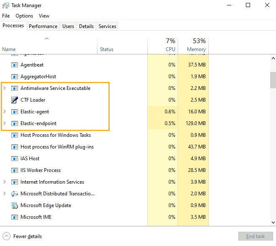Click the Microsoft Distributed Transaction icon
This screenshot has width=276, height=246.
pos(15,194)
